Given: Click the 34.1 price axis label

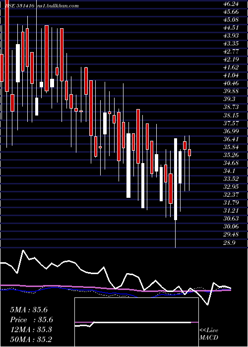Looking at the screenshot, I should coord(229,171).
